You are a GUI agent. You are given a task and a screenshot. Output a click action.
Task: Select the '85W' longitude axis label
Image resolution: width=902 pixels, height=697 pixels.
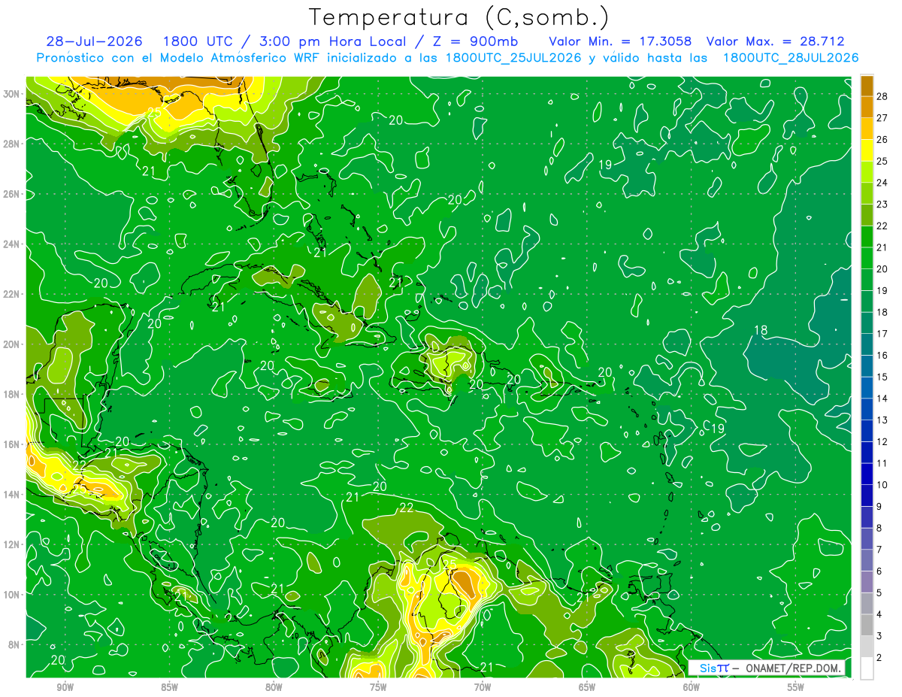[169, 687]
